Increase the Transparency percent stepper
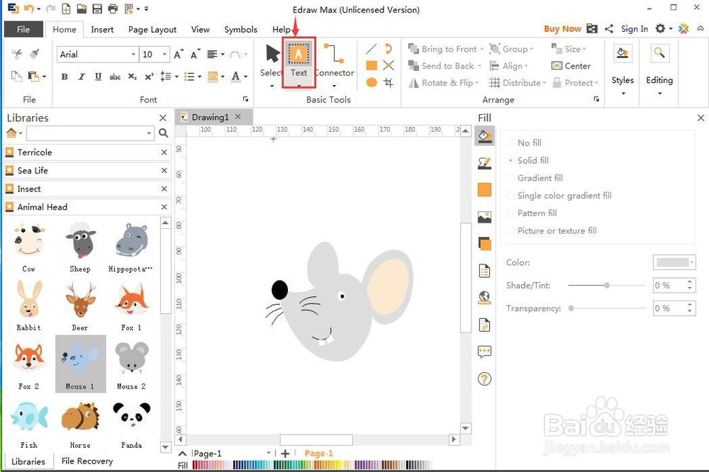709x472 pixels. (x=690, y=305)
